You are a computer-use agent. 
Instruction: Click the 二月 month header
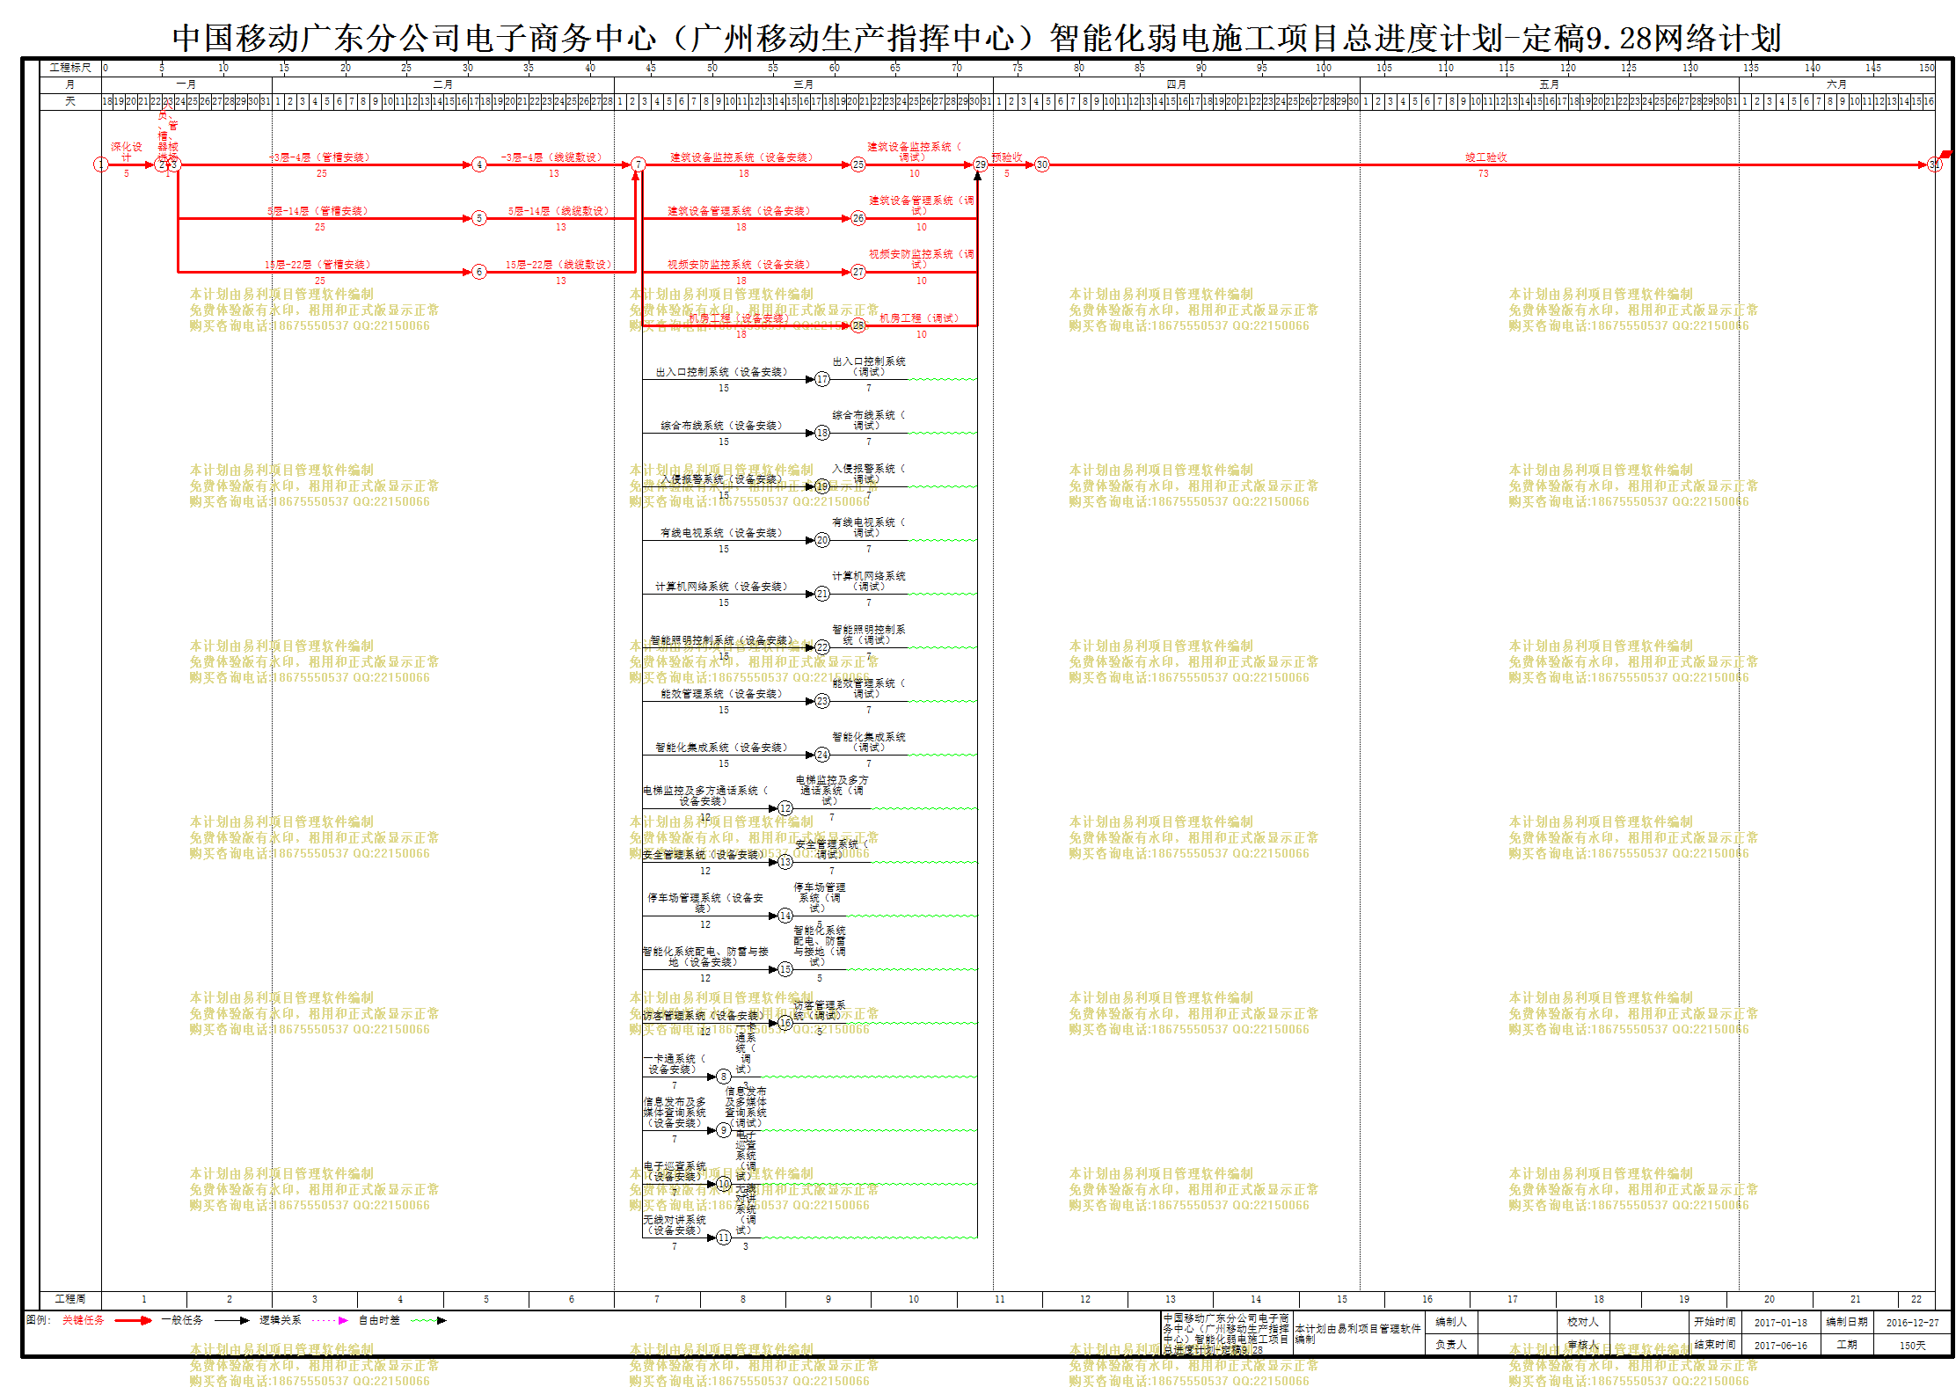(x=443, y=84)
